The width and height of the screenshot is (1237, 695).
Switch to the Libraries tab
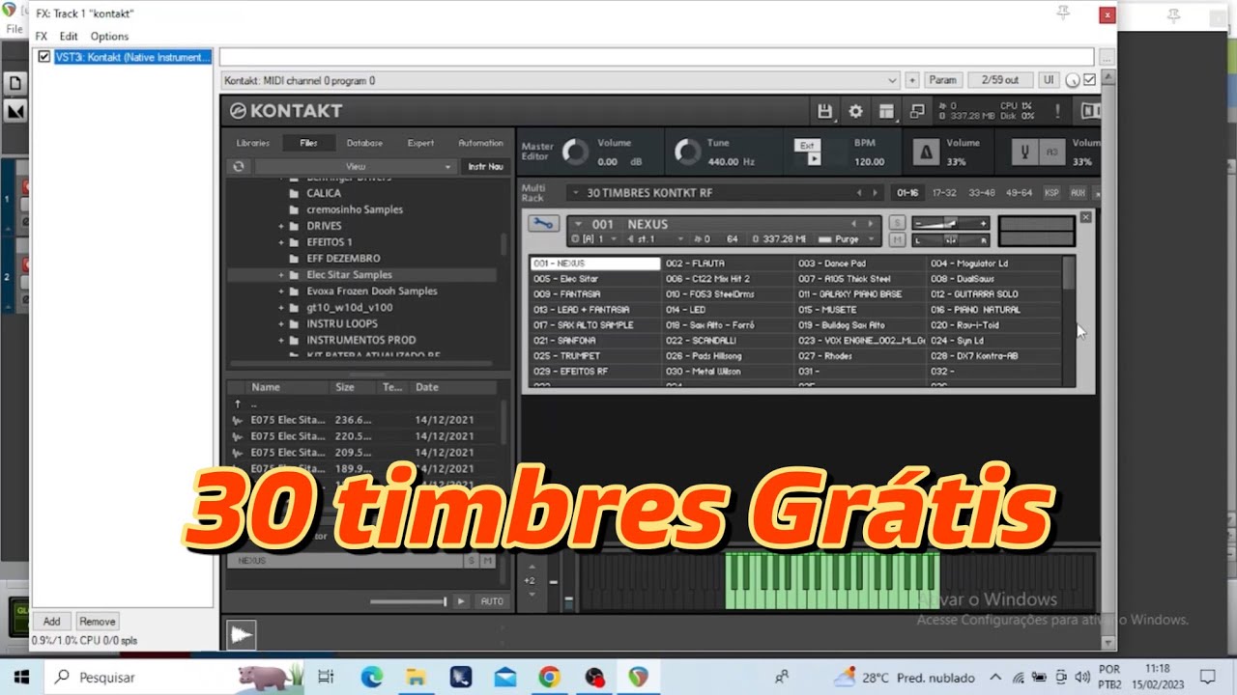(x=253, y=143)
